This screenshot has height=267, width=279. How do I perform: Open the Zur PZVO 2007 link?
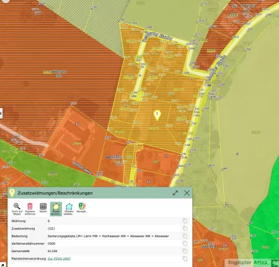(59, 258)
